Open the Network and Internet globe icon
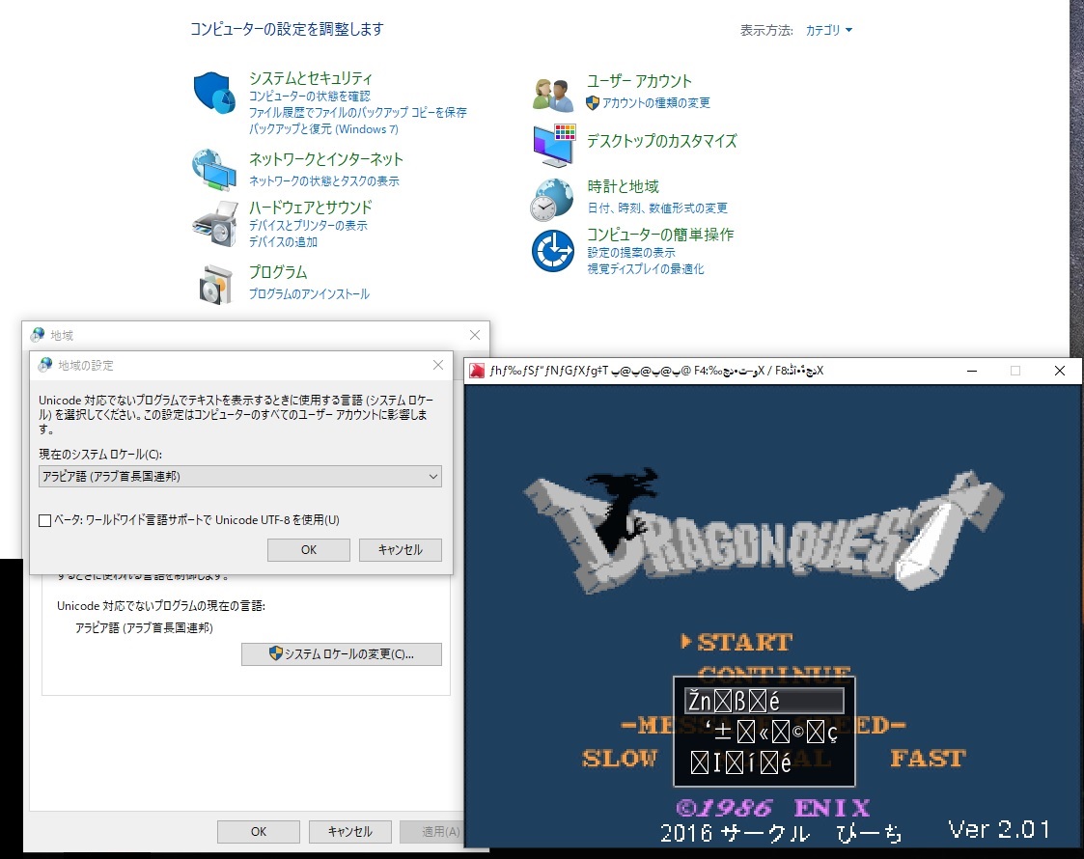Viewport: 1084px width, 859px height. point(213,171)
